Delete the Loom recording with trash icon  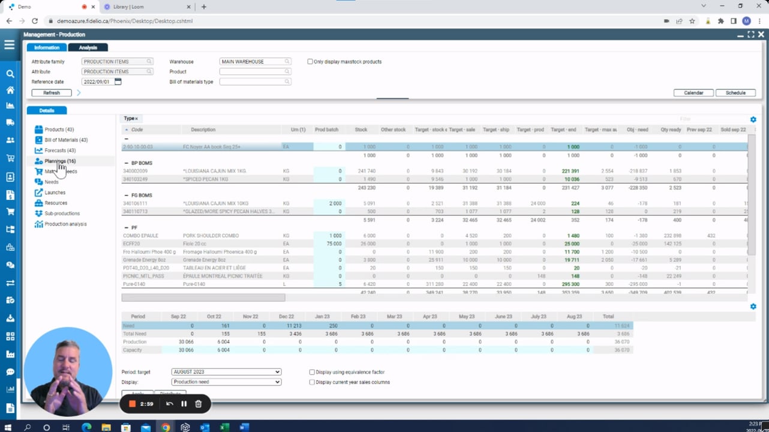[199, 404]
